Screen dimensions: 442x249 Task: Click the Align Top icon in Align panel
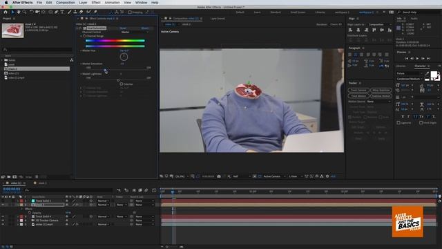(x=374, y=30)
